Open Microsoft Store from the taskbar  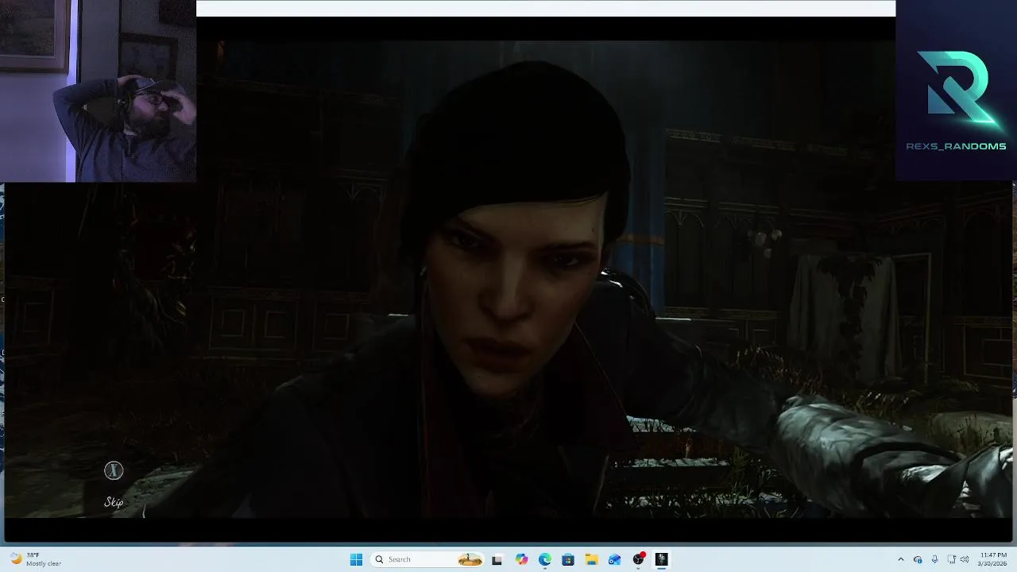click(x=568, y=559)
